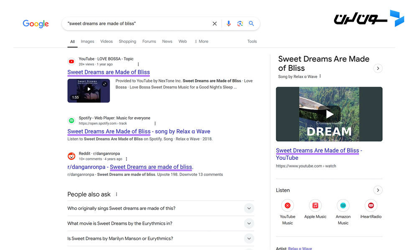Viewport: 418px width, 250px height.
Task: Click the Reddit favicon
Action: (71, 156)
